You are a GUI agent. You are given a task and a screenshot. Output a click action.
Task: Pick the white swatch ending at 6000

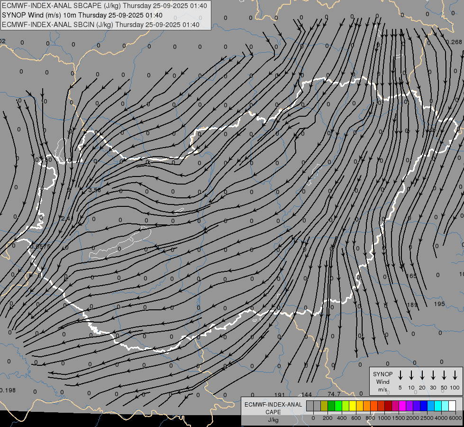click(452, 406)
